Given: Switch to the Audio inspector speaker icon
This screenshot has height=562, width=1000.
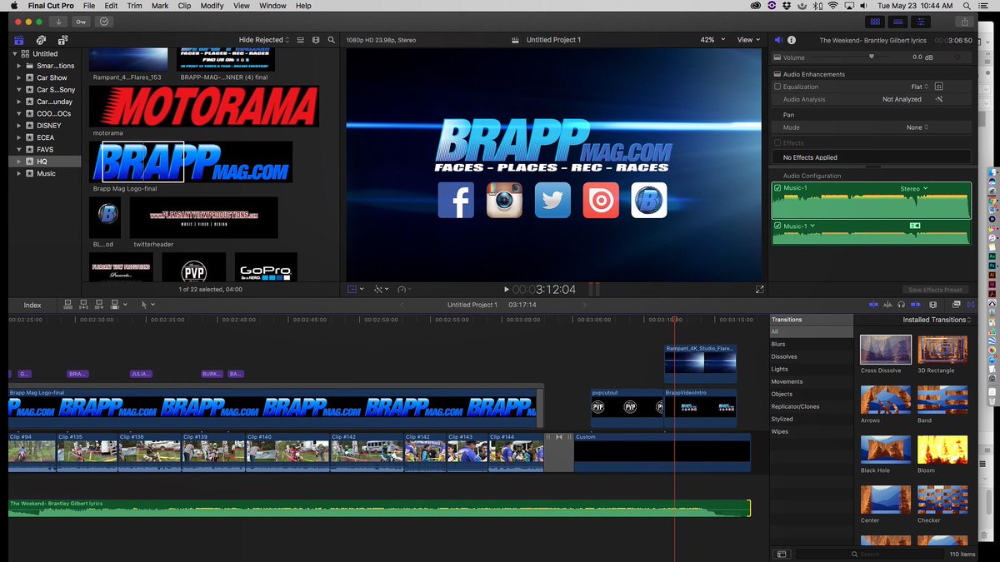Looking at the screenshot, I should (778, 40).
